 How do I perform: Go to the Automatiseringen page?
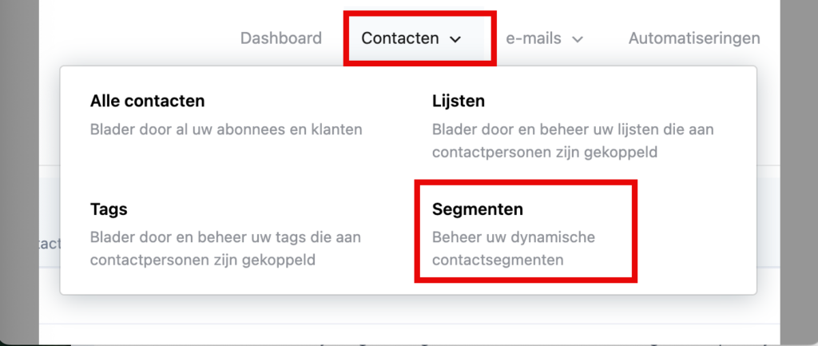pos(693,38)
